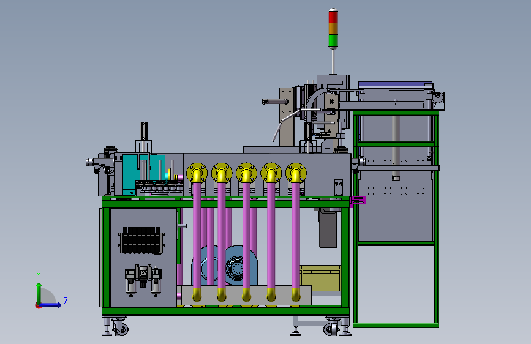The image size is (531, 344).
Task: Select the leftmost yellow pipe flange
Action: (197, 173)
